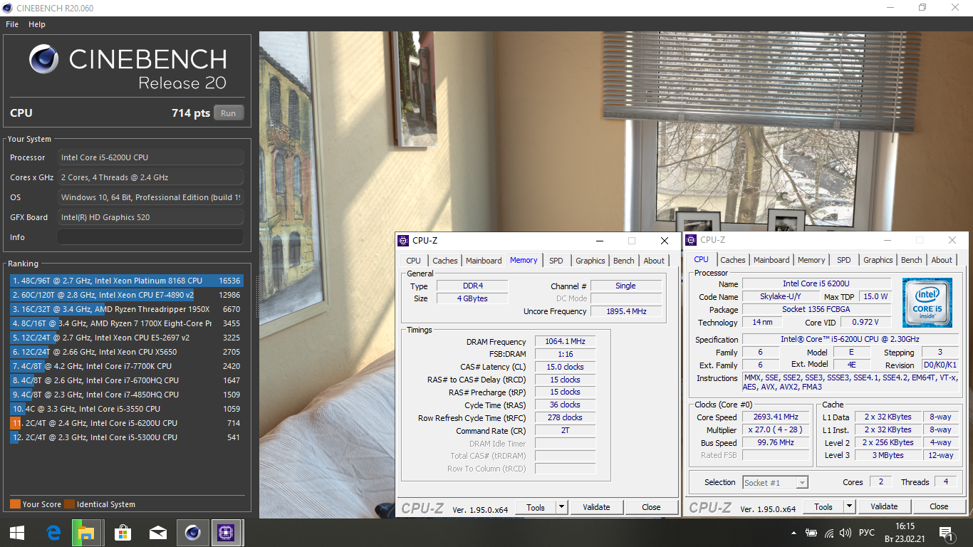Click Close button in Memory CPU-Z window
Image resolution: width=973 pixels, height=547 pixels.
[x=651, y=507]
